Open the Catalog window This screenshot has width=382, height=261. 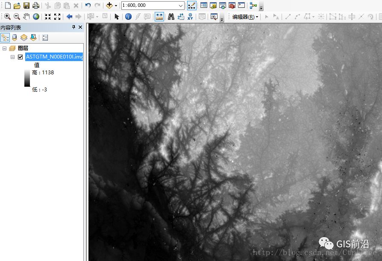(212, 5)
